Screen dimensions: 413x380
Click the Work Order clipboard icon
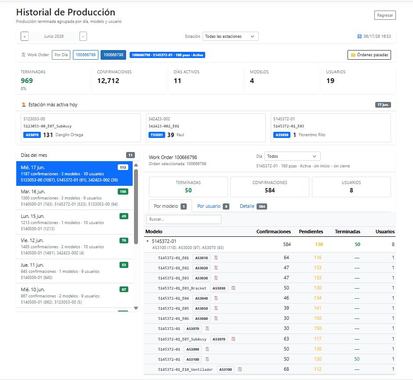tap(23, 55)
